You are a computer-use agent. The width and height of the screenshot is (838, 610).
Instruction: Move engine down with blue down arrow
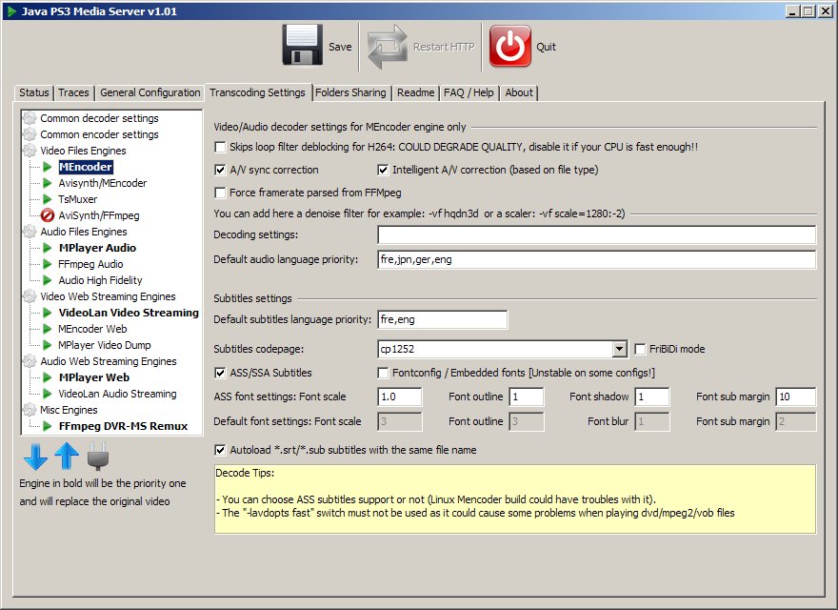tap(35, 457)
